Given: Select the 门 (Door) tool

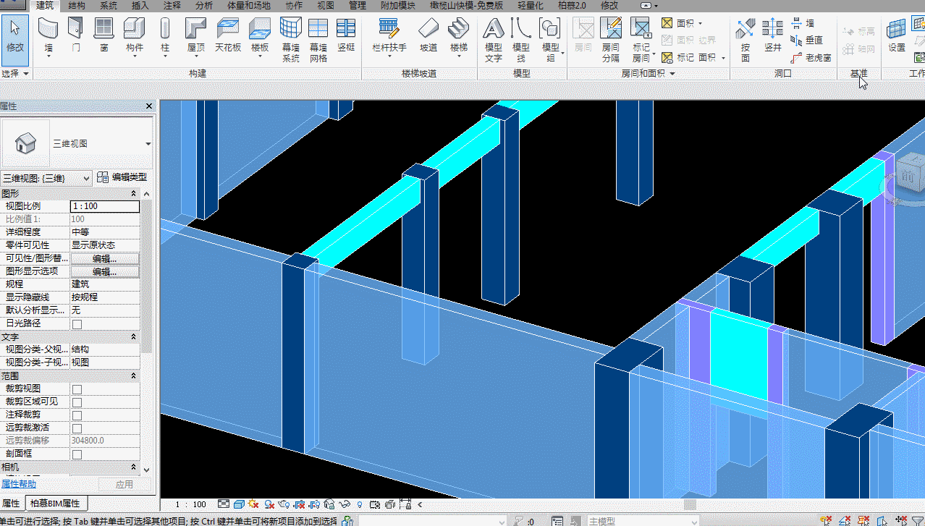Looking at the screenshot, I should coord(76,36).
